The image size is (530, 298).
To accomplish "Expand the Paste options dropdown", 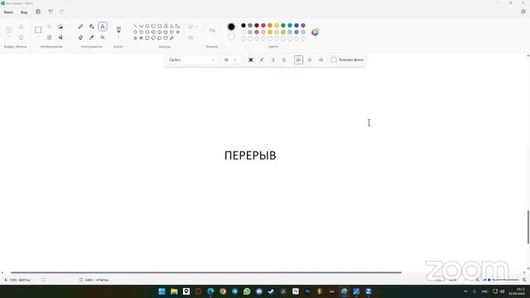I will 9,37.
